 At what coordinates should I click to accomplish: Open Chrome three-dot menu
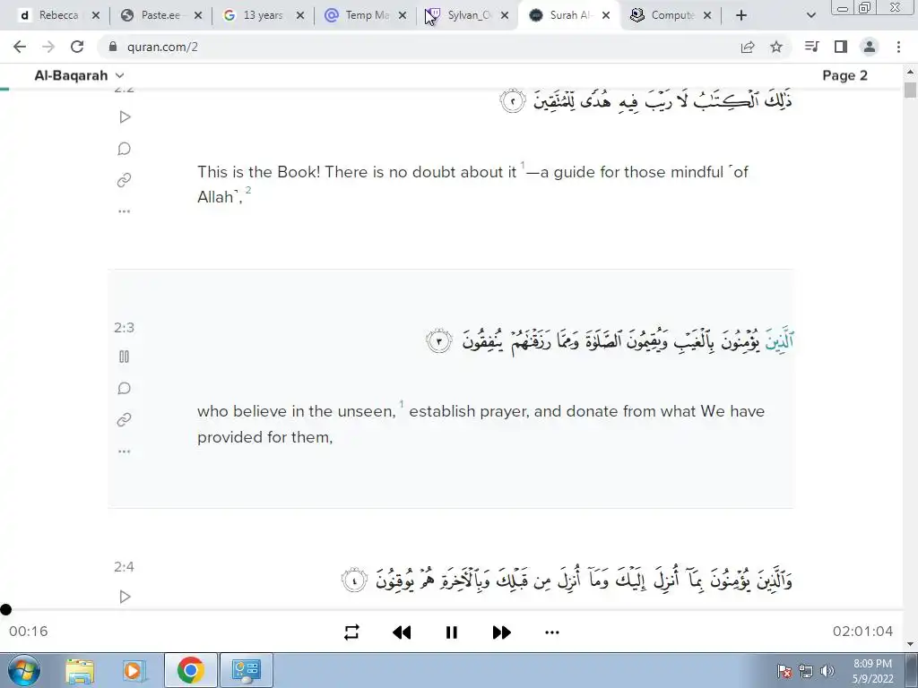(x=898, y=47)
